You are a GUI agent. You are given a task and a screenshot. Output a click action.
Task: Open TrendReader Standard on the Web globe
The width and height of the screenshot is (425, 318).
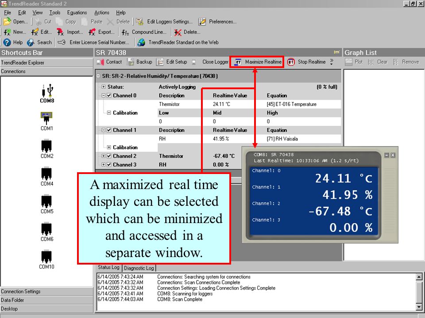click(141, 42)
